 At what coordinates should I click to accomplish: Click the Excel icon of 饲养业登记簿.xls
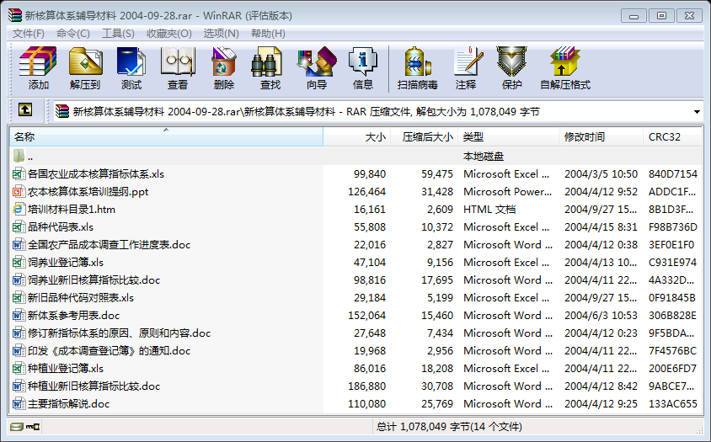(19, 262)
